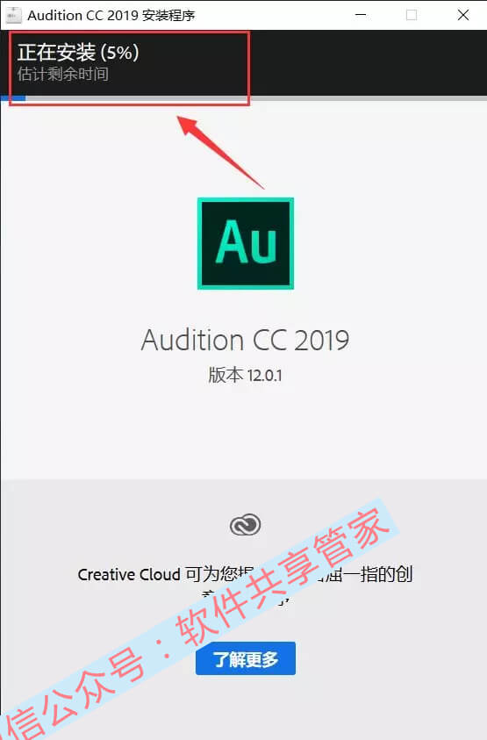Screen dimensions: 487x740
Task: Click the disabled maximize window icon
Action: tap(412, 15)
